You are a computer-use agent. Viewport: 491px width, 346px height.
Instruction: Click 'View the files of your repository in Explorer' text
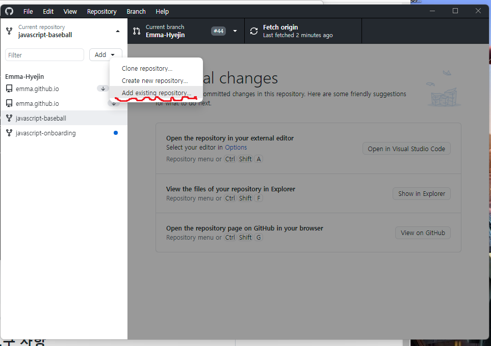point(230,189)
